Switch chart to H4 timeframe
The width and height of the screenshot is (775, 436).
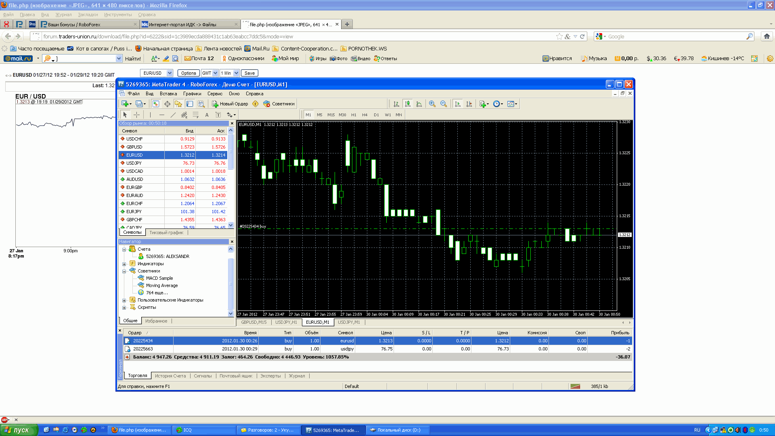[x=365, y=115]
